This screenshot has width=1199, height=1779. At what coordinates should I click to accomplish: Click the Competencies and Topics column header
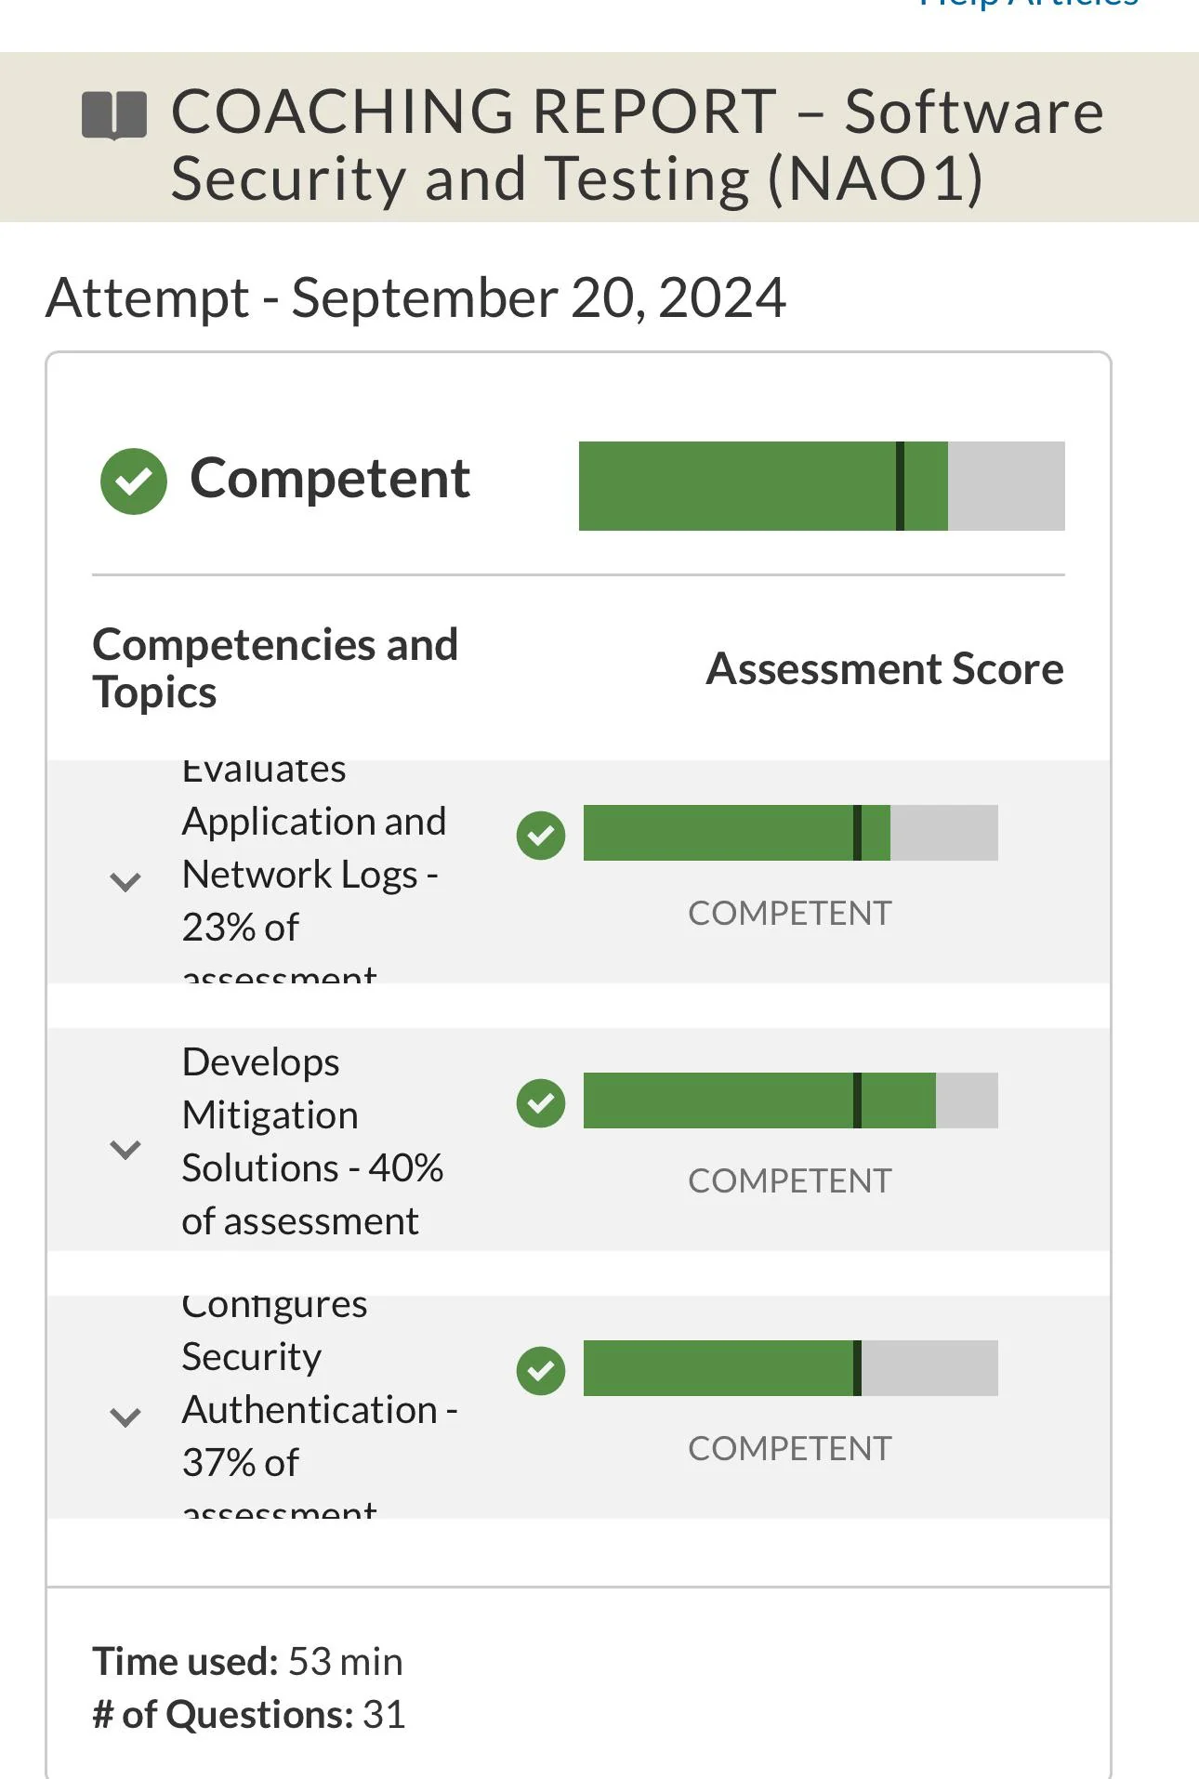click(x=275, y=668)
